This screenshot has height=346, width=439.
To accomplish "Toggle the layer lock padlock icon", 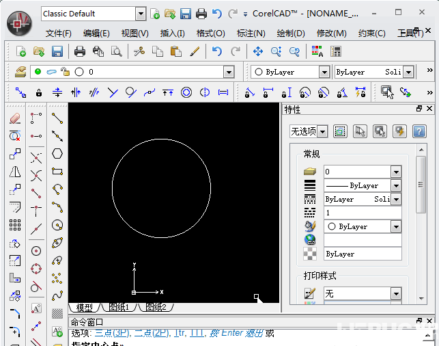I will (x=66, y=72).
